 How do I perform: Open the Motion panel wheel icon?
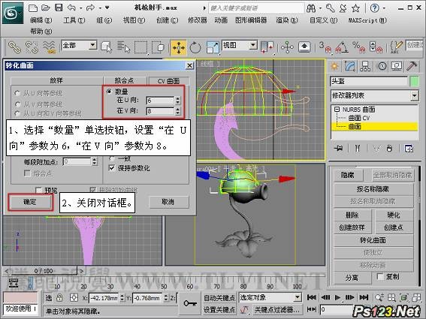[382, 66]
